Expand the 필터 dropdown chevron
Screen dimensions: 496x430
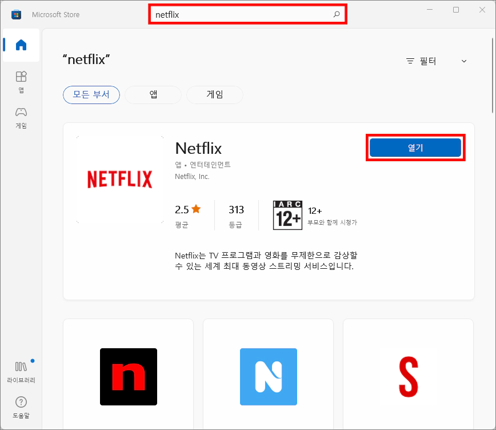click(464, 61)
